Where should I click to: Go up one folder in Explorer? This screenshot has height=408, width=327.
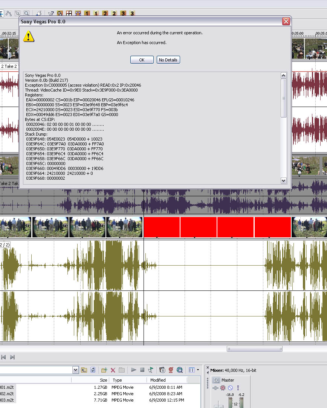point(84,370)
